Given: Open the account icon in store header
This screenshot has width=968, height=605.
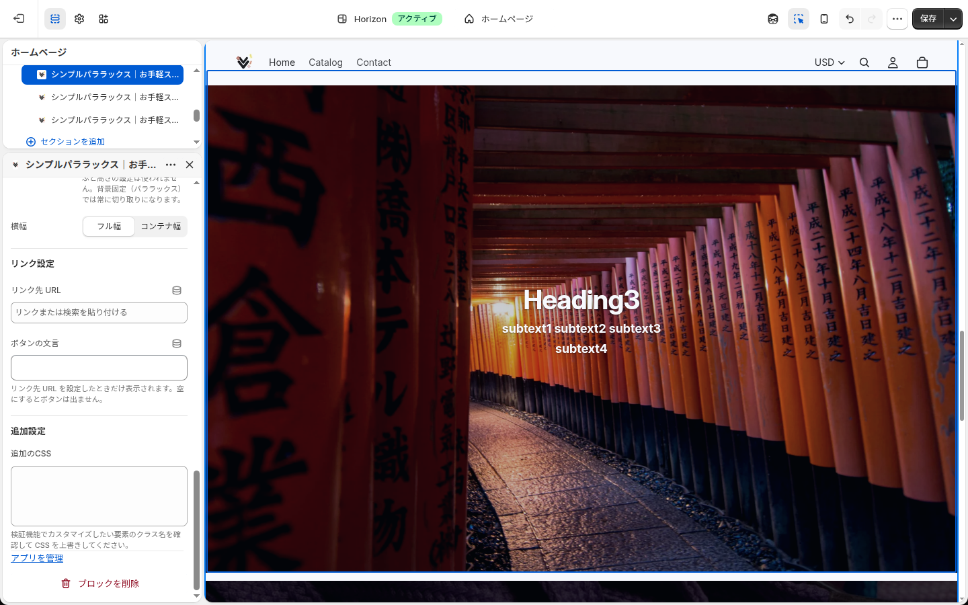Looking at the screenshot, I should [x=893, y=63].
